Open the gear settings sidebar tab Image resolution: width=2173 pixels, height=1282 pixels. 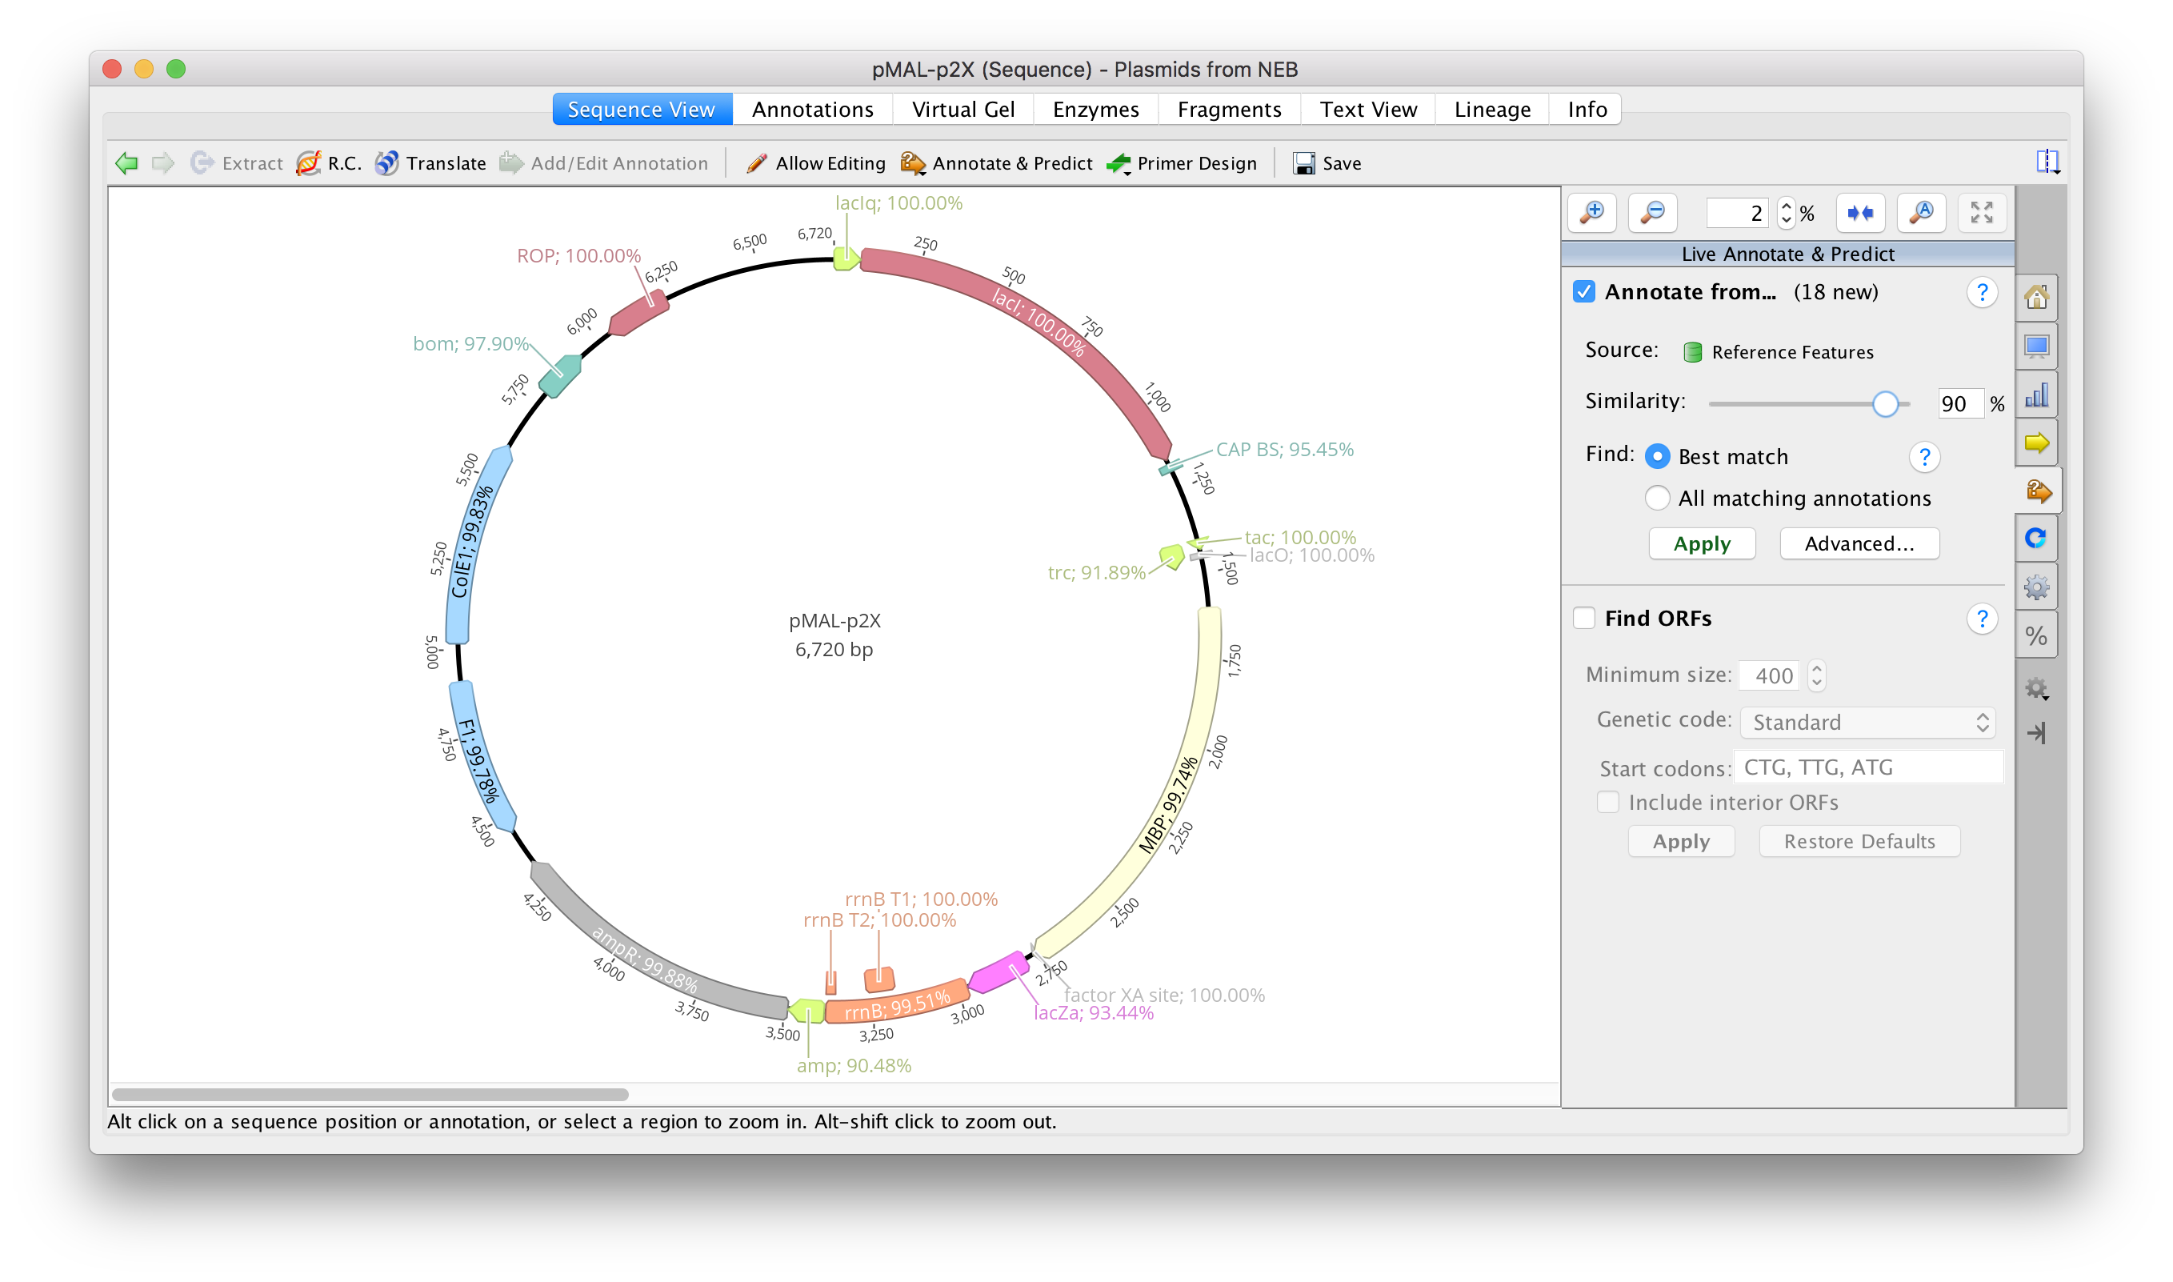[2035, 587]
